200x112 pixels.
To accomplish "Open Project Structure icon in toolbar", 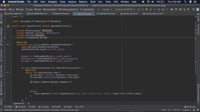I will point(172,9).
